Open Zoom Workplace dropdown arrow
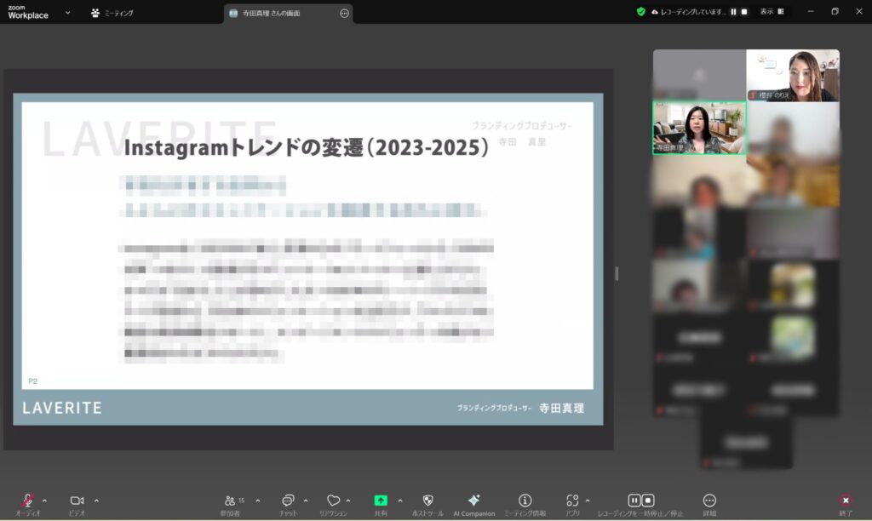The image size is (872, 521). [67, 12]
